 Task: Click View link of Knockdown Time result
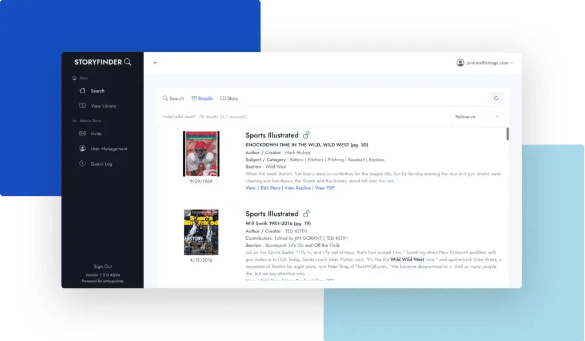(250, 188)
